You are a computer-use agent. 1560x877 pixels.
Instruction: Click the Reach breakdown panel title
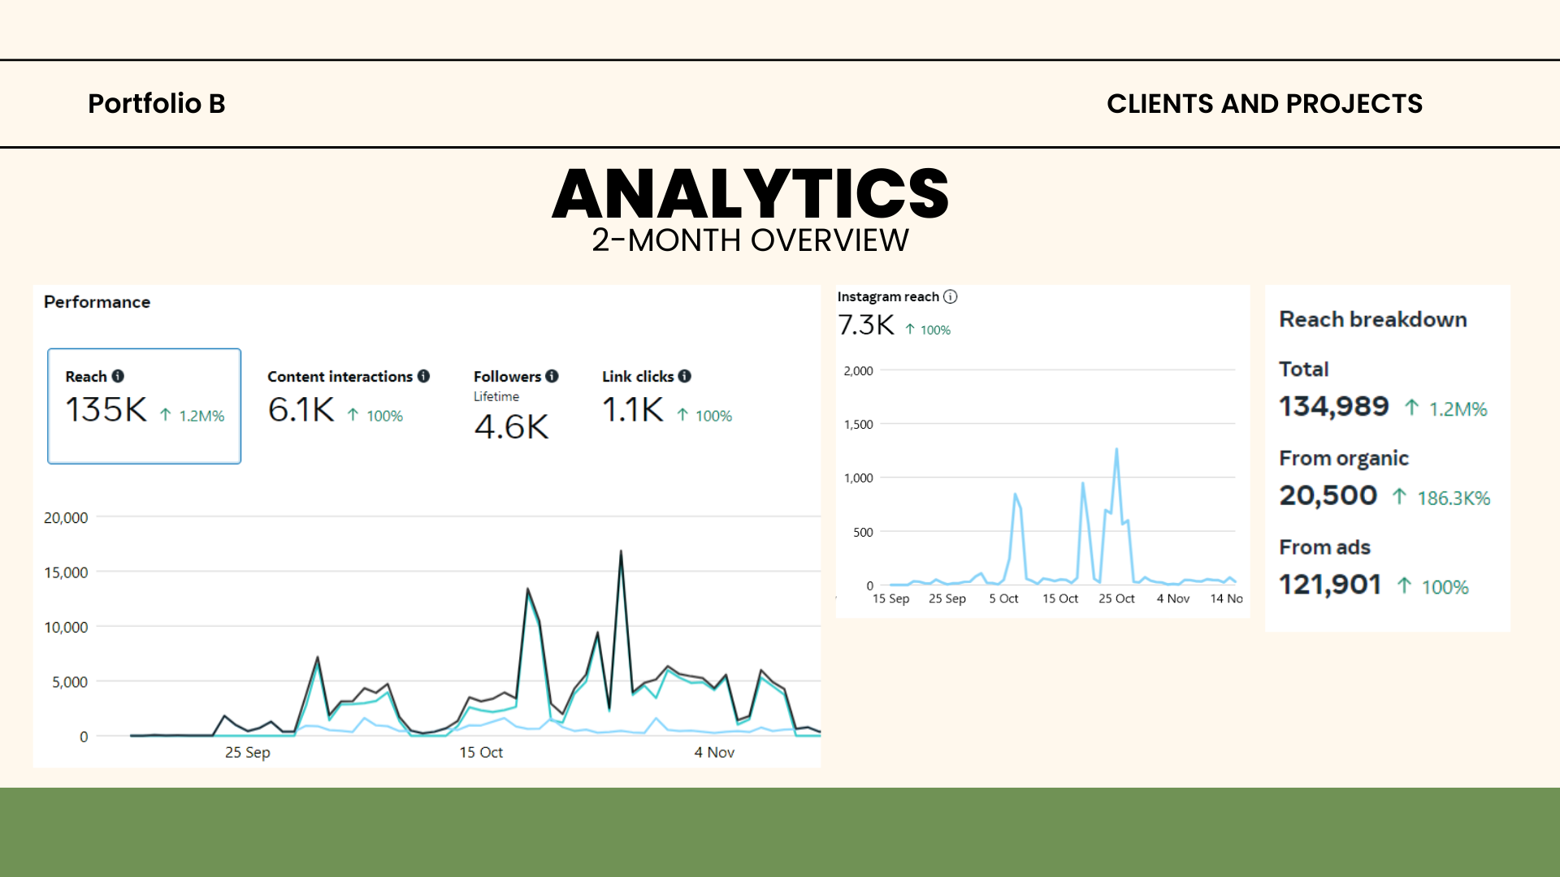click(x=1372, y=319)
